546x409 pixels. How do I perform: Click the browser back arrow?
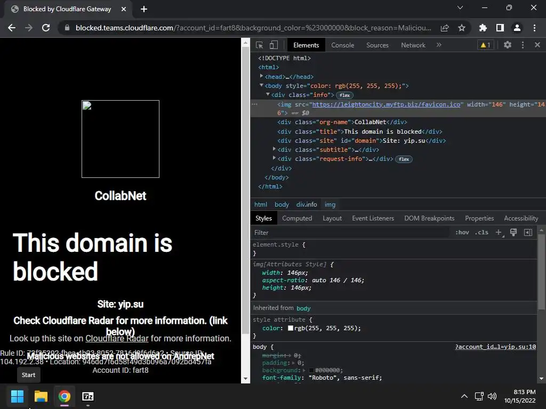(12, 28)
